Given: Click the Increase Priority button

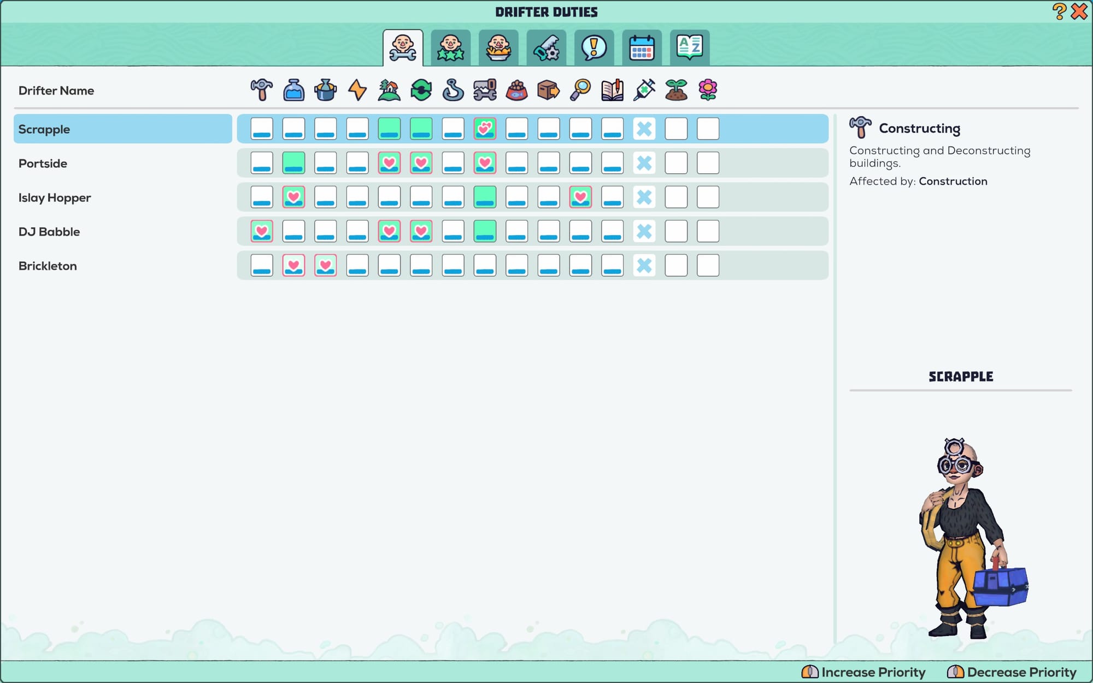Looking at the screenshot, I should pyautogui.click(x=863, y=672).
